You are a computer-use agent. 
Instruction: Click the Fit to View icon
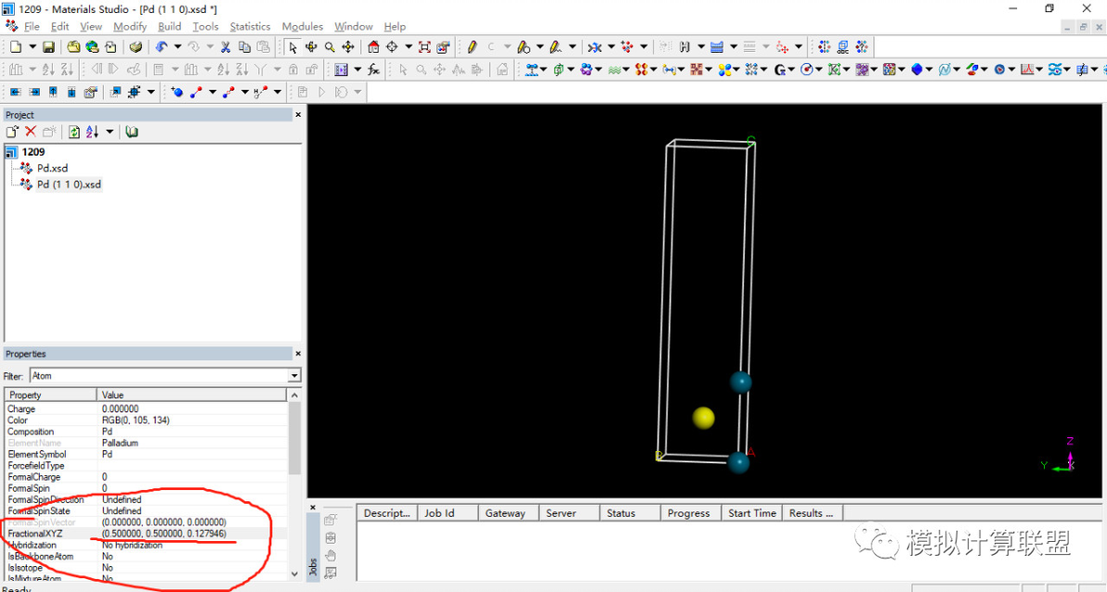click(424, 46)
